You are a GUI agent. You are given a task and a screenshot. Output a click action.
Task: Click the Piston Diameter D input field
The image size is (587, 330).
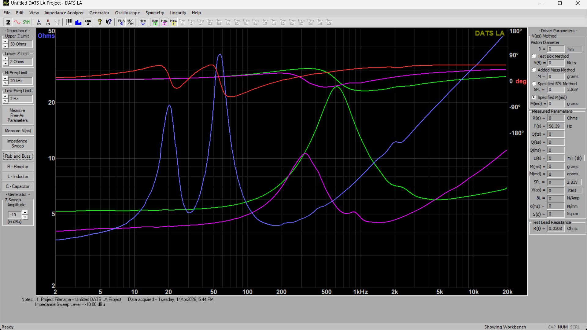pos(556,49)
